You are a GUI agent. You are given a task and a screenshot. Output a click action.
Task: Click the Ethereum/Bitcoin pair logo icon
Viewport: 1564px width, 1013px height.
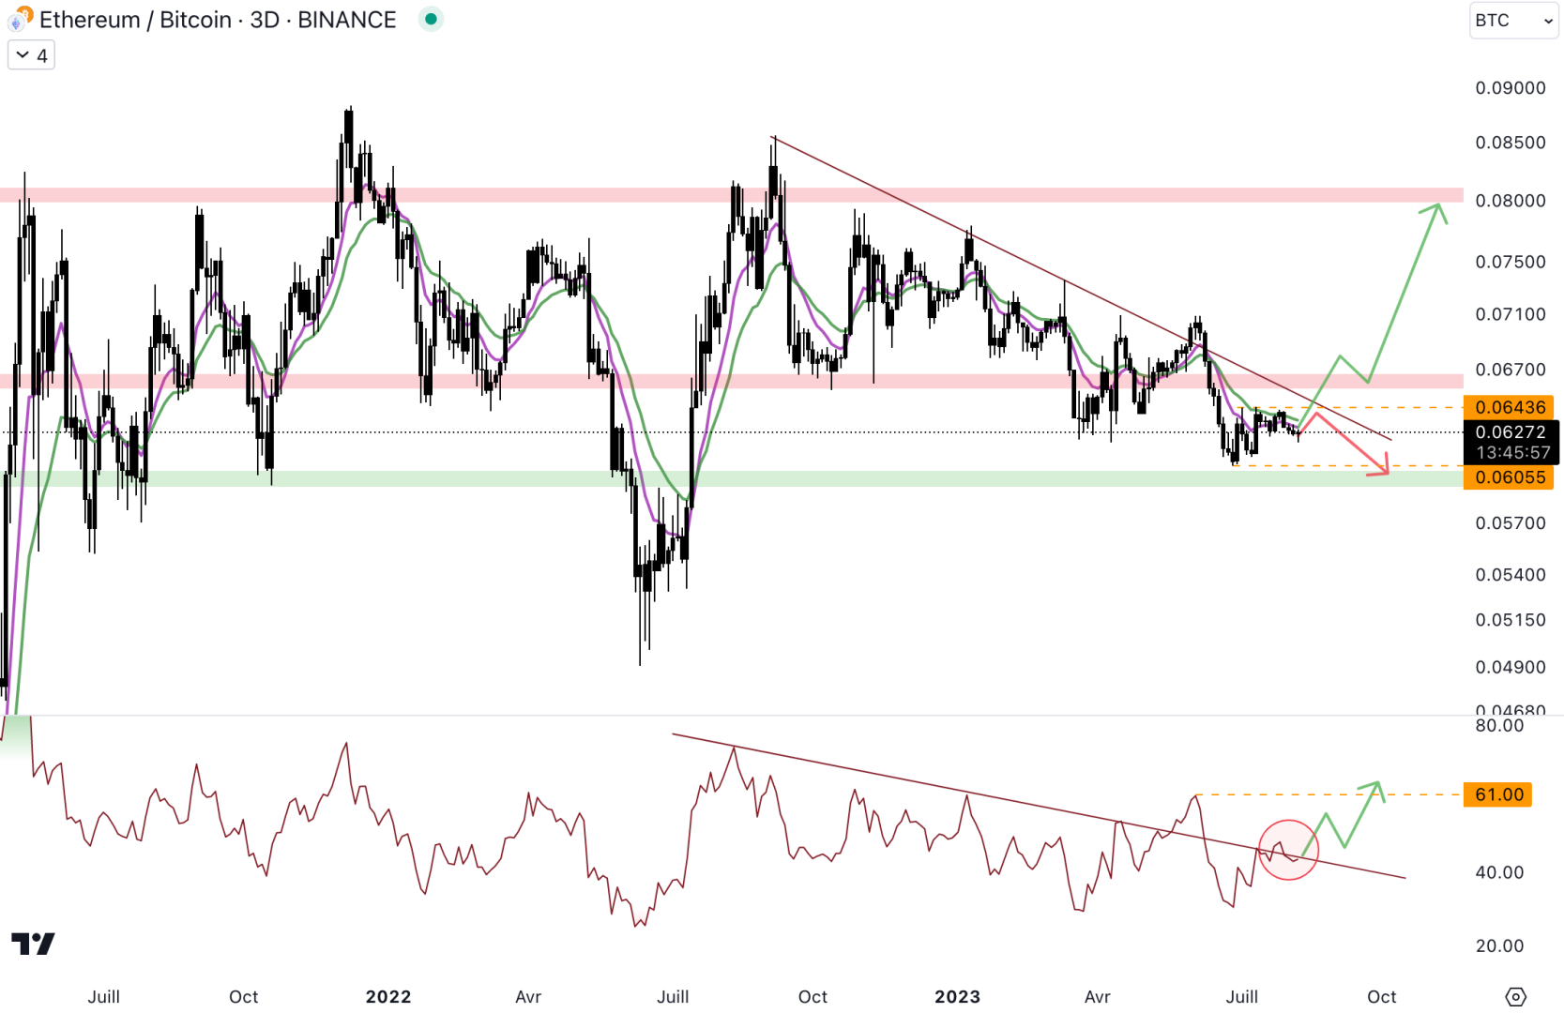(x=20, y=19)
